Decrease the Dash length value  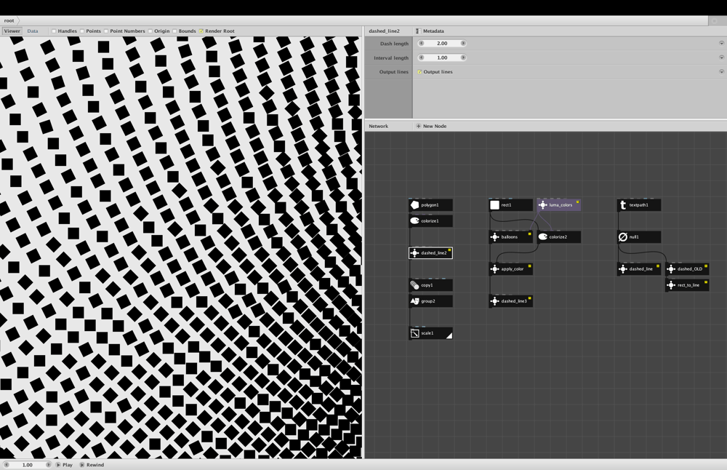coord(421,43)
